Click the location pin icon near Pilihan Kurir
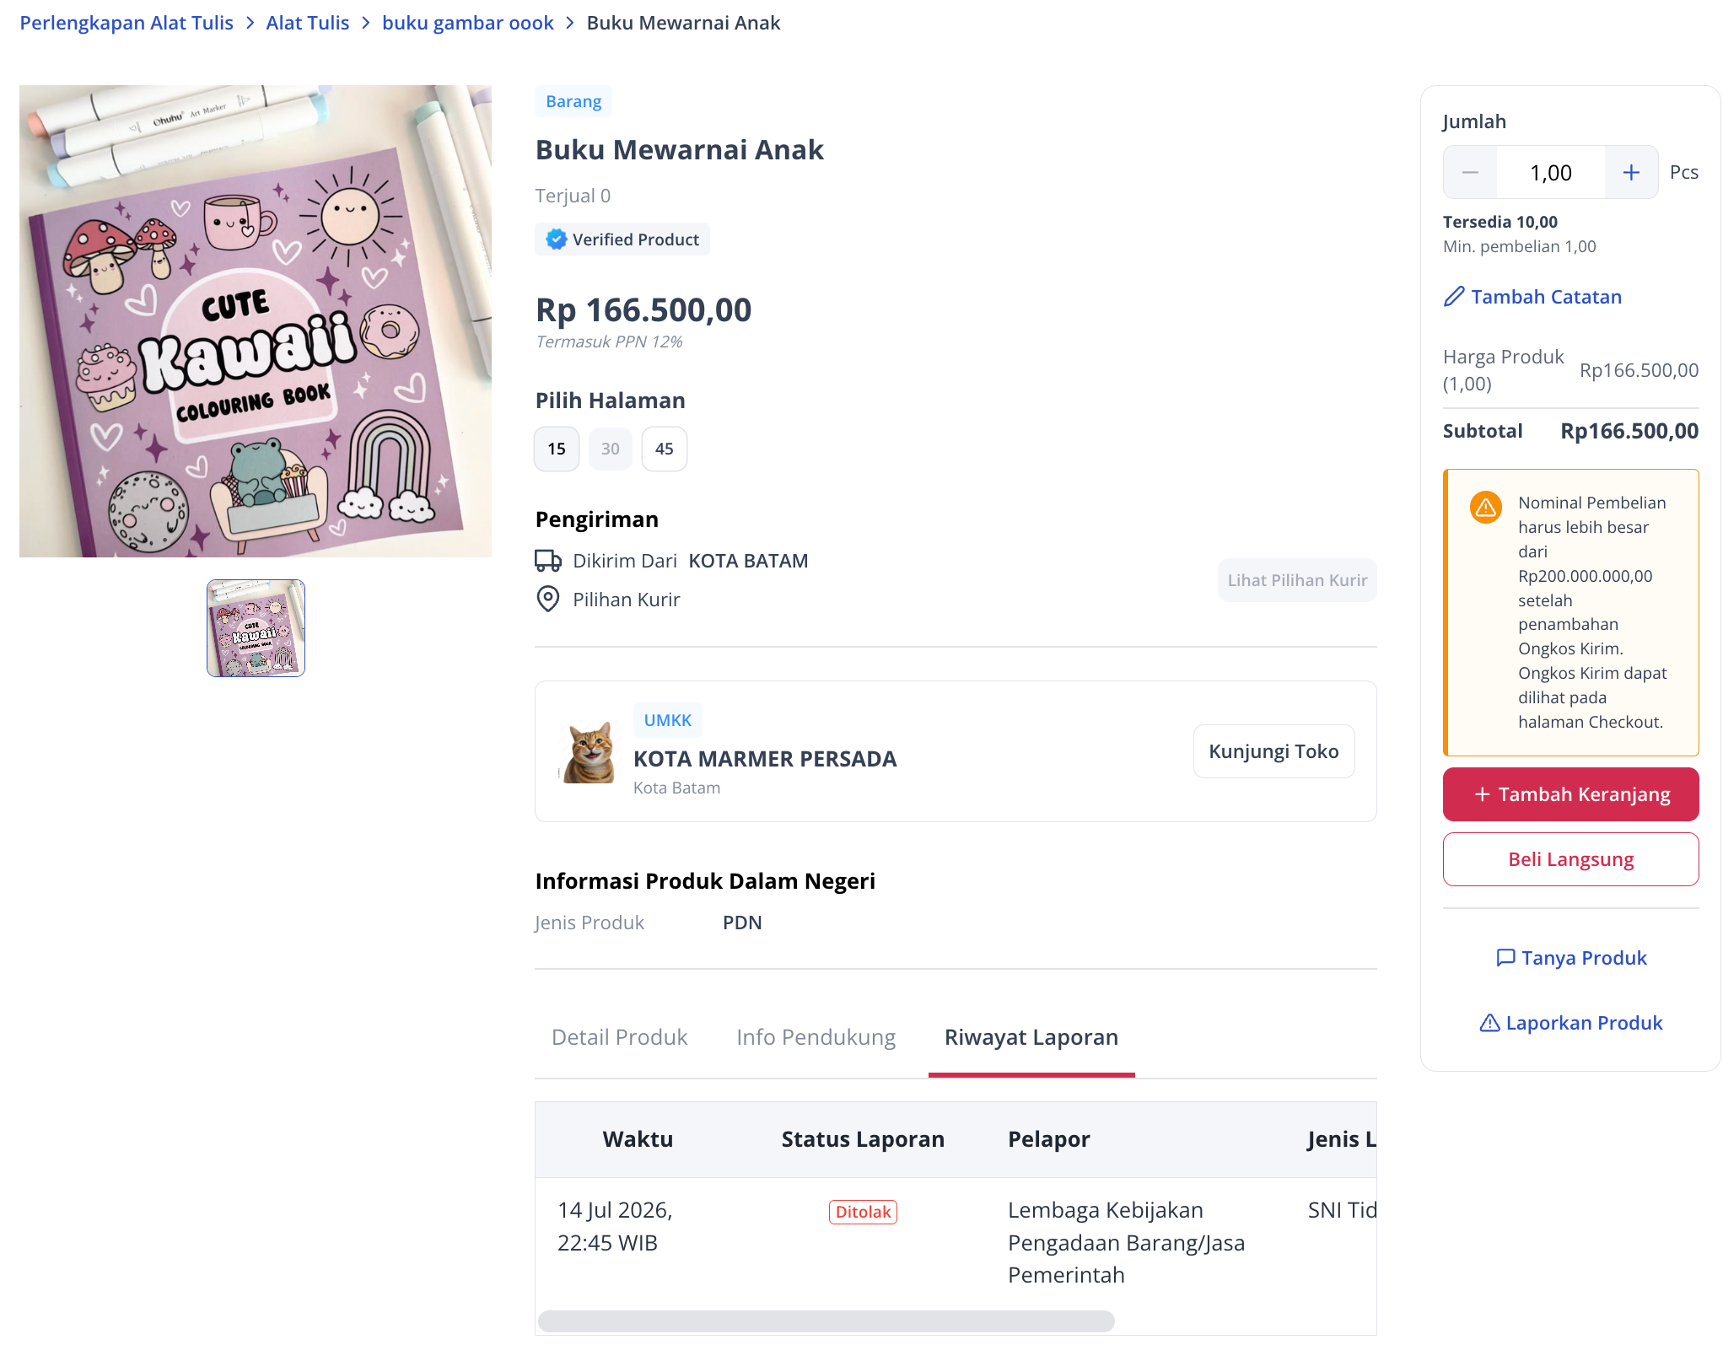1723x1361 pixels. click(x=548, y=600)
